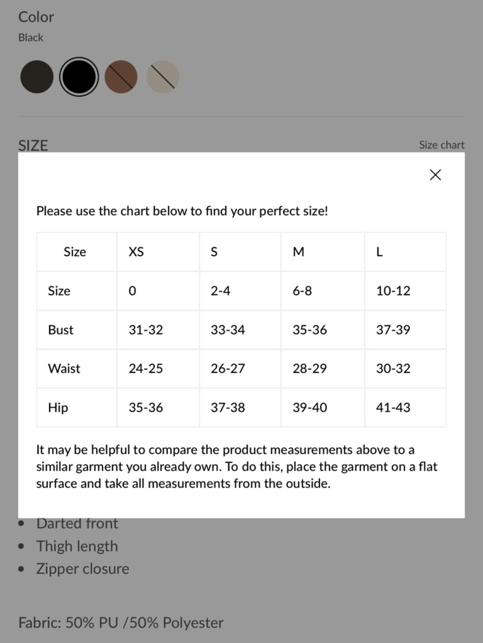The image size is (483, 643).
Task: Click the Fabric composition text
Action: [x=121, y=623]
